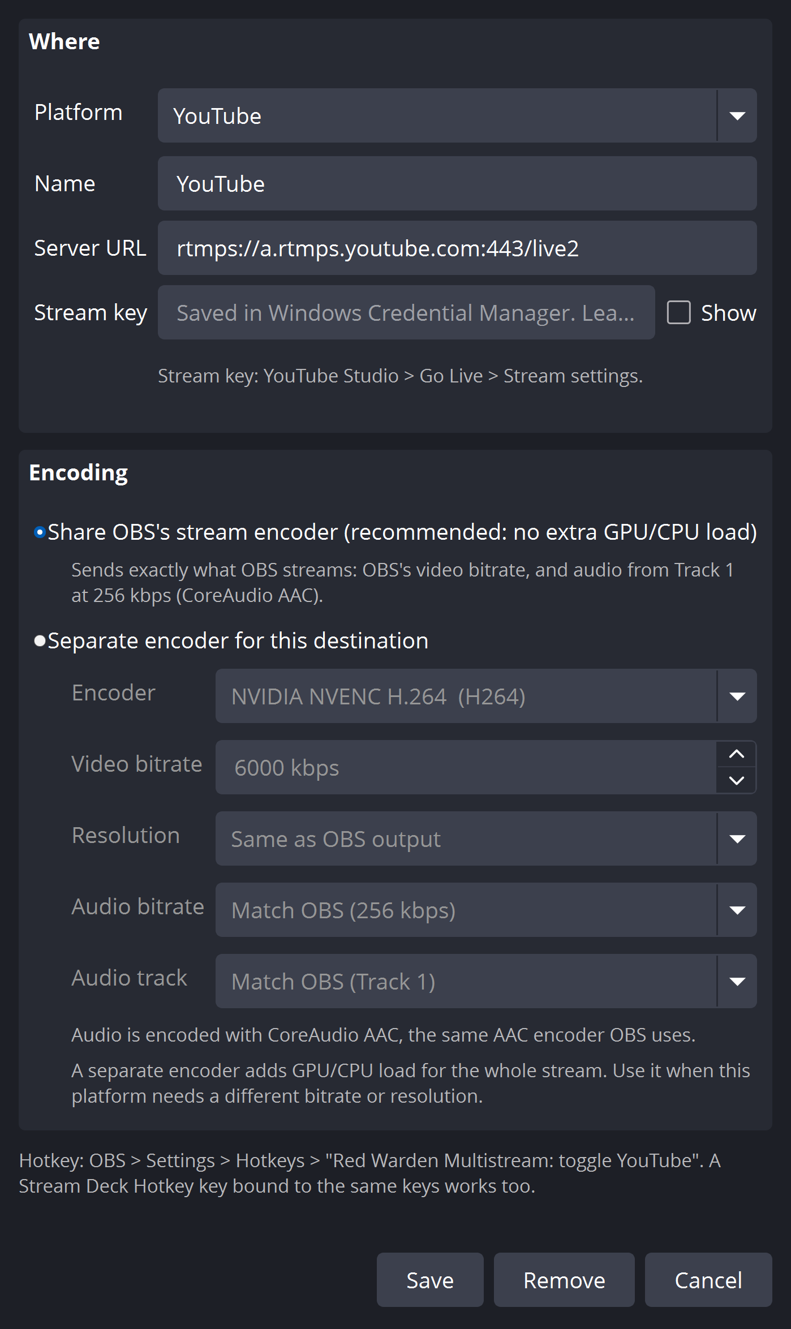Click the Hotkey instructions text at bottom
This screenshot has width=791, height=1329.
click(x=369, y=1173)
